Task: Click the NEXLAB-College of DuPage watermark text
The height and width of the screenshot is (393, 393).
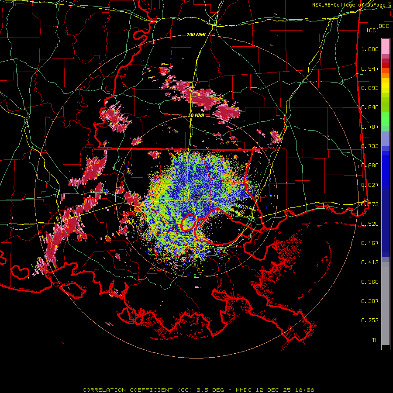Action: tap(352, 5)
